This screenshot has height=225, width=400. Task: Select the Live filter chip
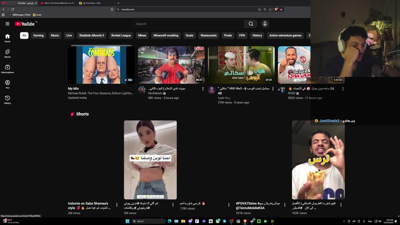point(69,35)
